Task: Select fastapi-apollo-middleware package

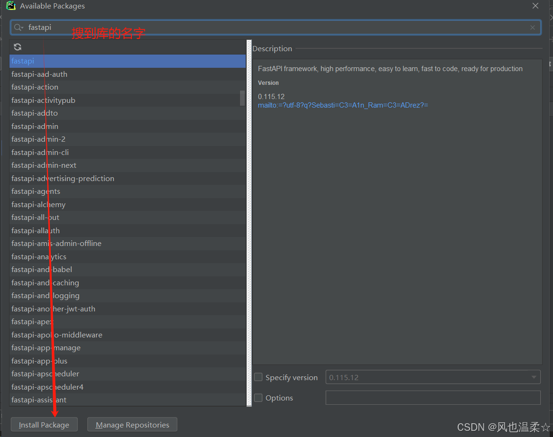Action: click(128, 335)
